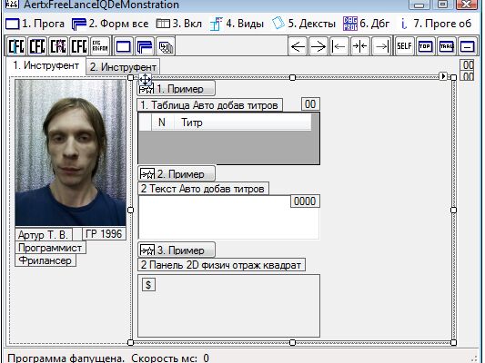Click the gray empty area of the titles table
485x363 pixels.
pyautogui.click(x=228, y=147)
